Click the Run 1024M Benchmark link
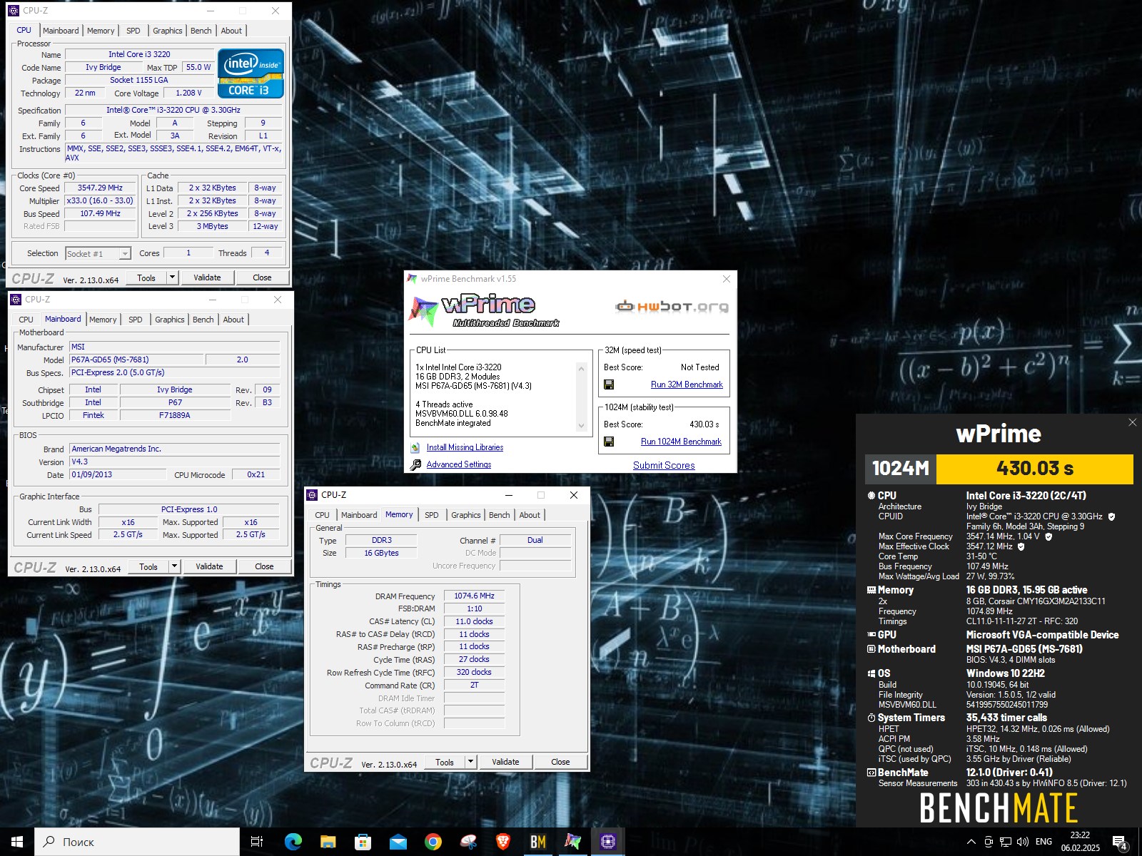The width and height of the screenshot is (1142, 856). pyautogui.click(x=681, y=442)
